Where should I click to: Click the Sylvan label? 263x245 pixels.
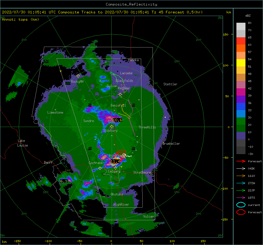[112, 86]
